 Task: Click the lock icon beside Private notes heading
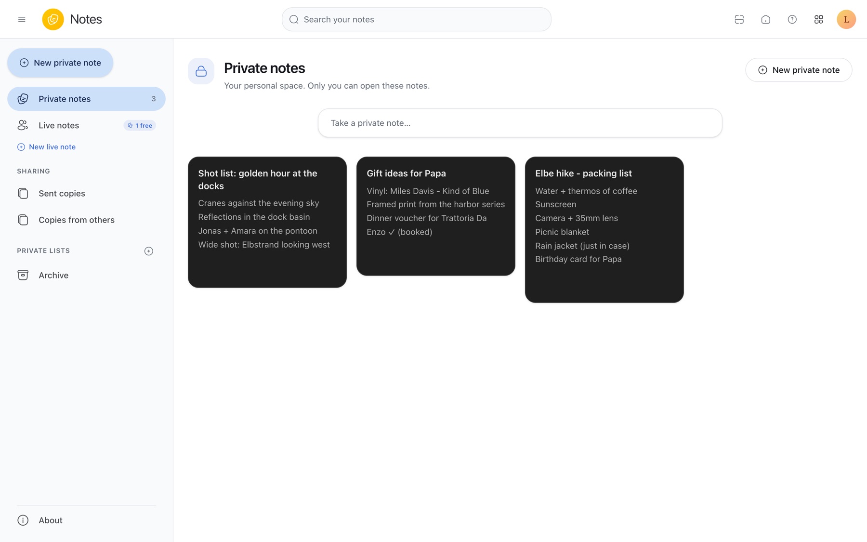click(201, 71)
